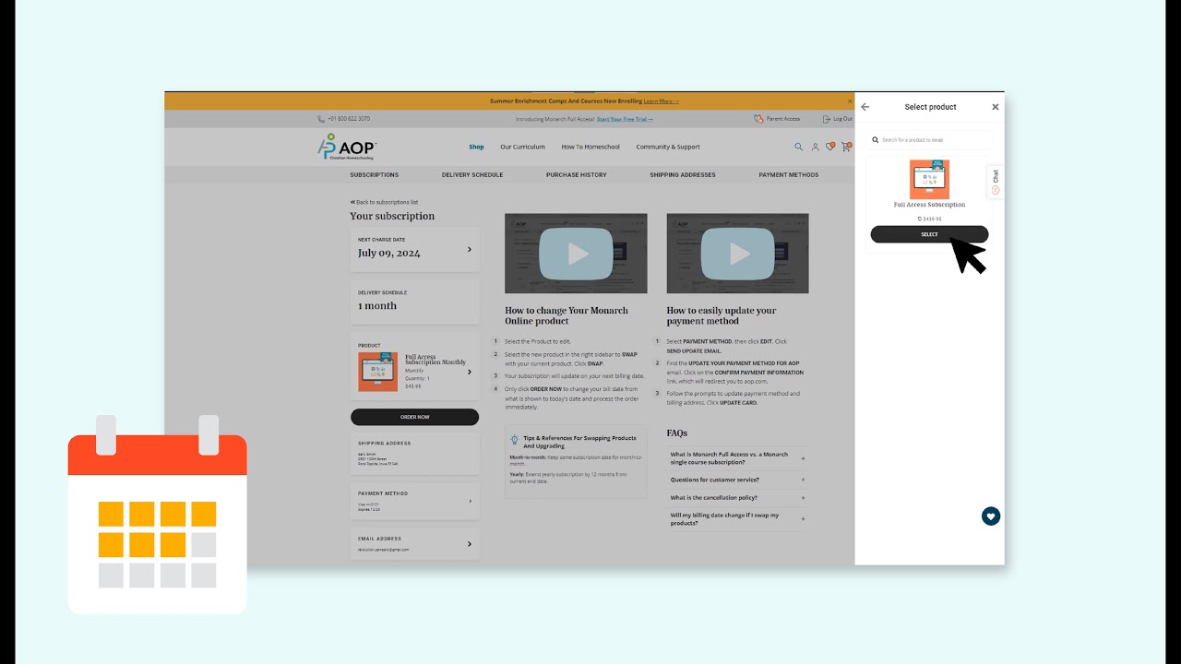
Task: Click the Start Your Free Trial link
Action: point(625,119)
